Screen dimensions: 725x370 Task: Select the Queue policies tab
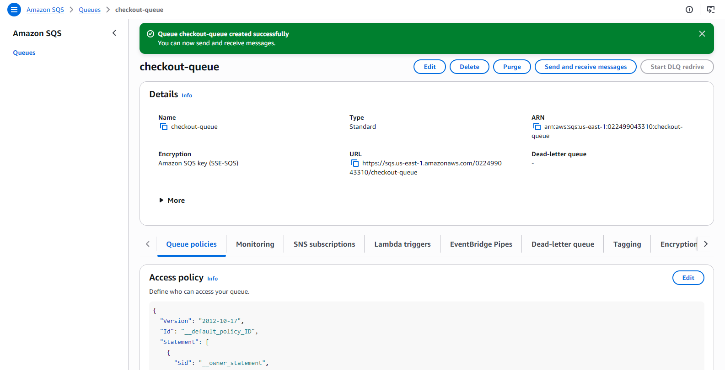(191, 244)
